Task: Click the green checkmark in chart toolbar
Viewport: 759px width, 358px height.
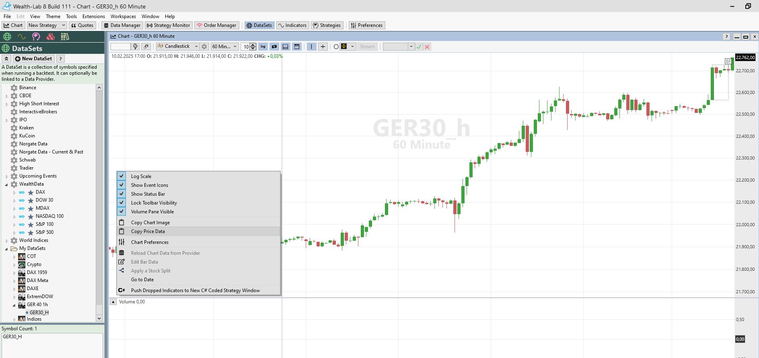Action: point(419,47)
